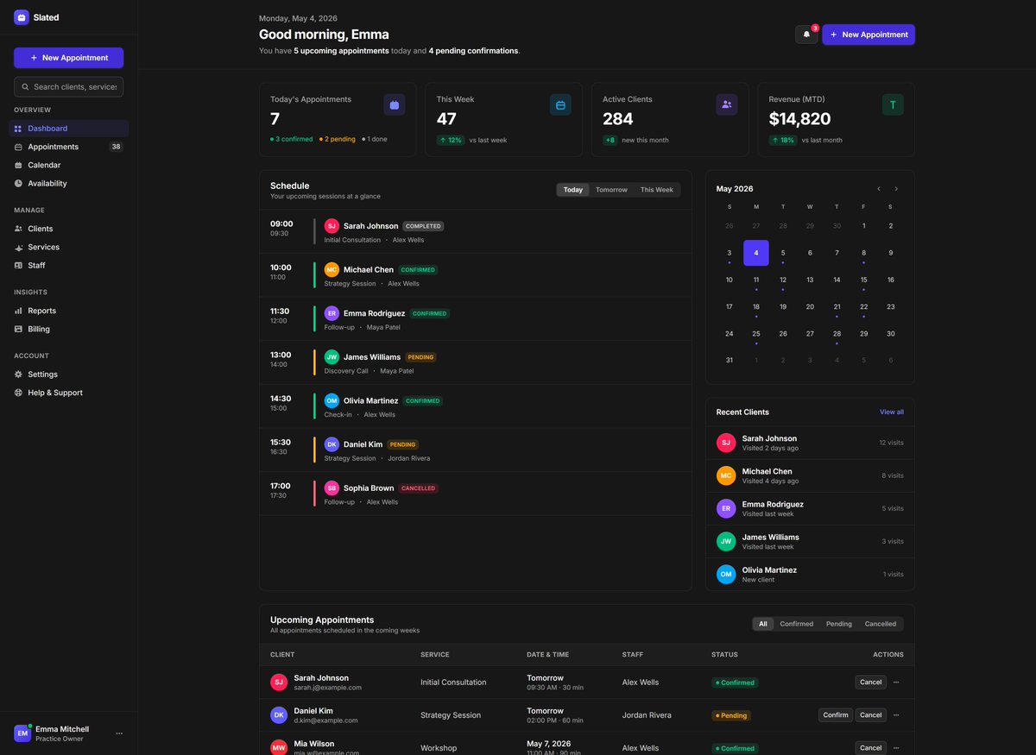The image size is (1036, 755).
Task: Click Today's Appointments card icon
Action: 395,104
